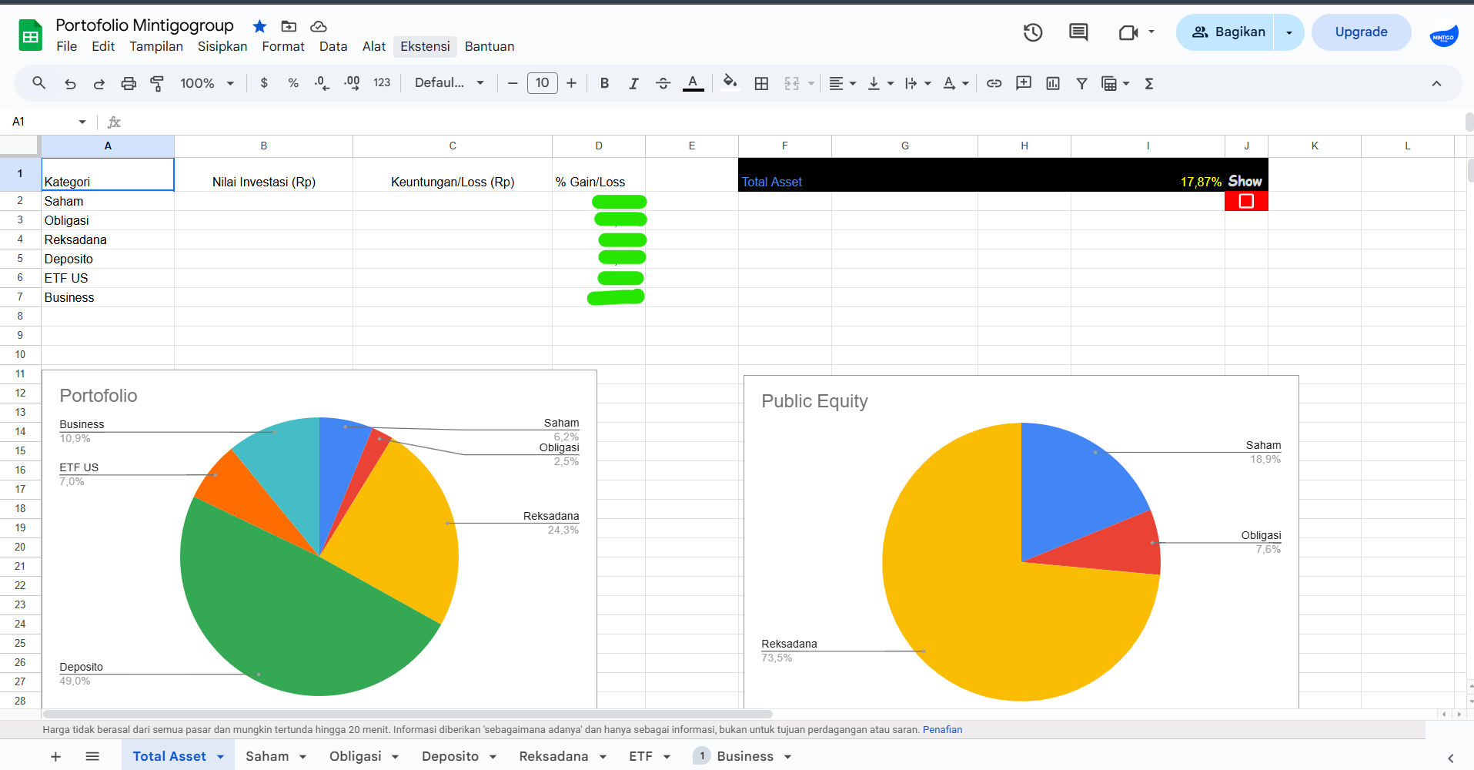Toggle bold formatting
Viewport: 1474px width, 770px height.
[x=604, y=84]
